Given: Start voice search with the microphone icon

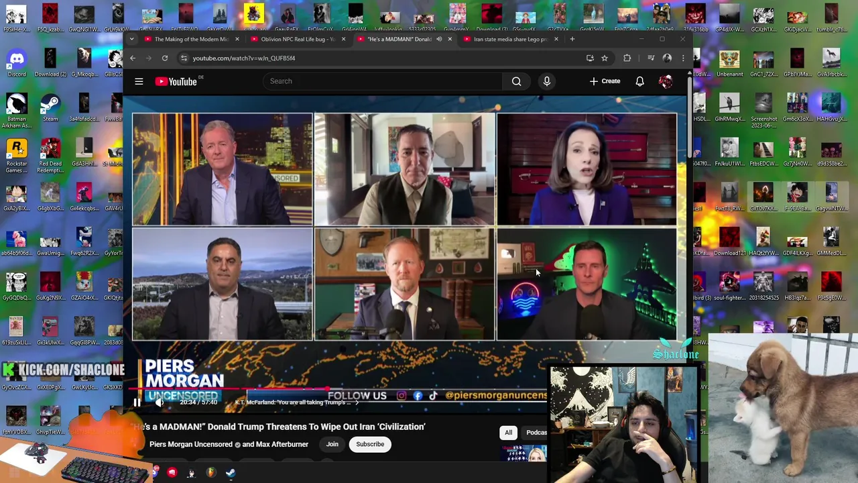Looking at the screenshot, I should (x=547, y=81).
